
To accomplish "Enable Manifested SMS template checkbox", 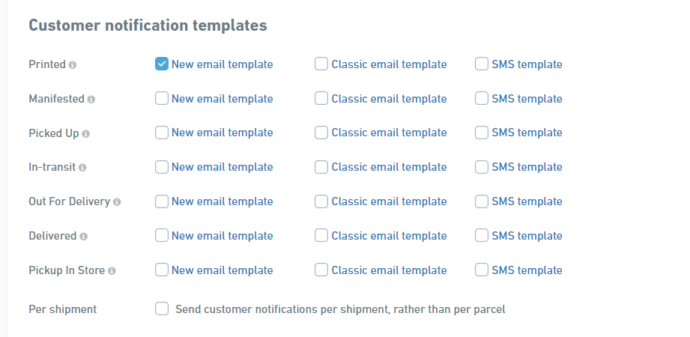I will (x=482, y=98).
